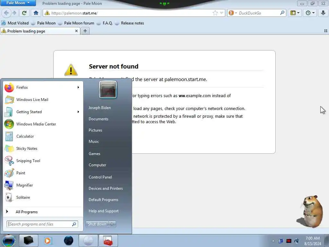
Task: Click the user account picture
Action: pyautogui.click(x=108, y=89)
